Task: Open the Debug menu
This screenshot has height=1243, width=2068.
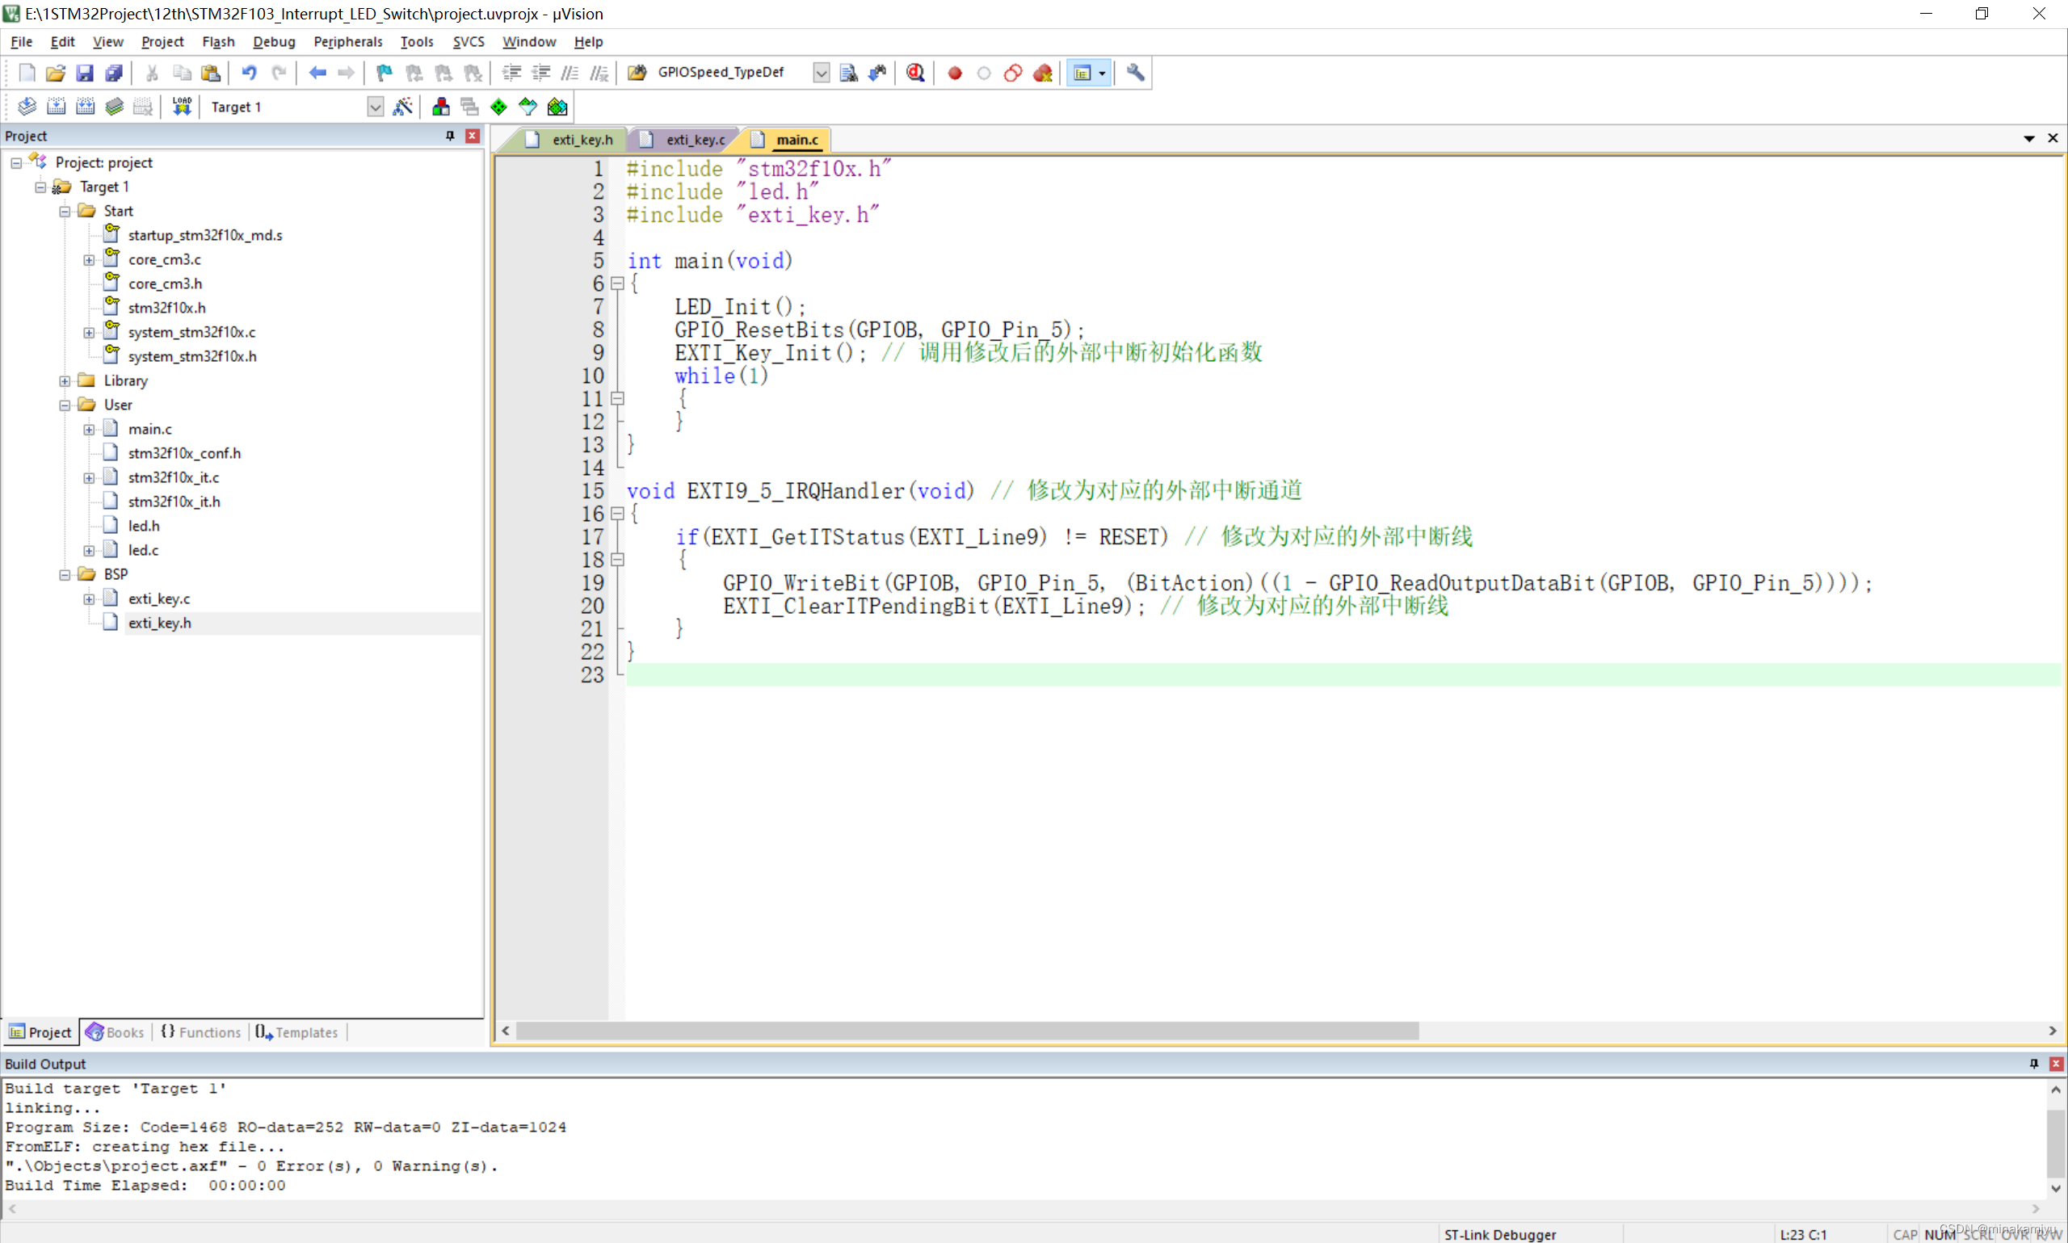Action: point(274,42)
